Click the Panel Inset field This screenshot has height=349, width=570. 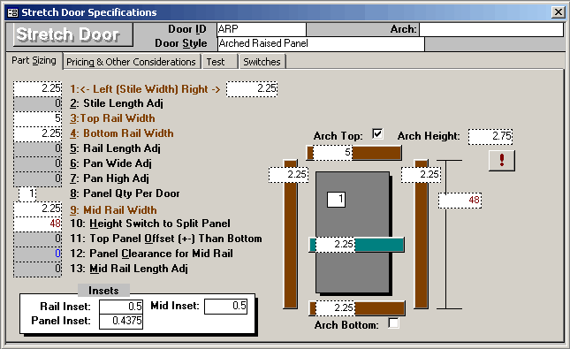[121, 321]
